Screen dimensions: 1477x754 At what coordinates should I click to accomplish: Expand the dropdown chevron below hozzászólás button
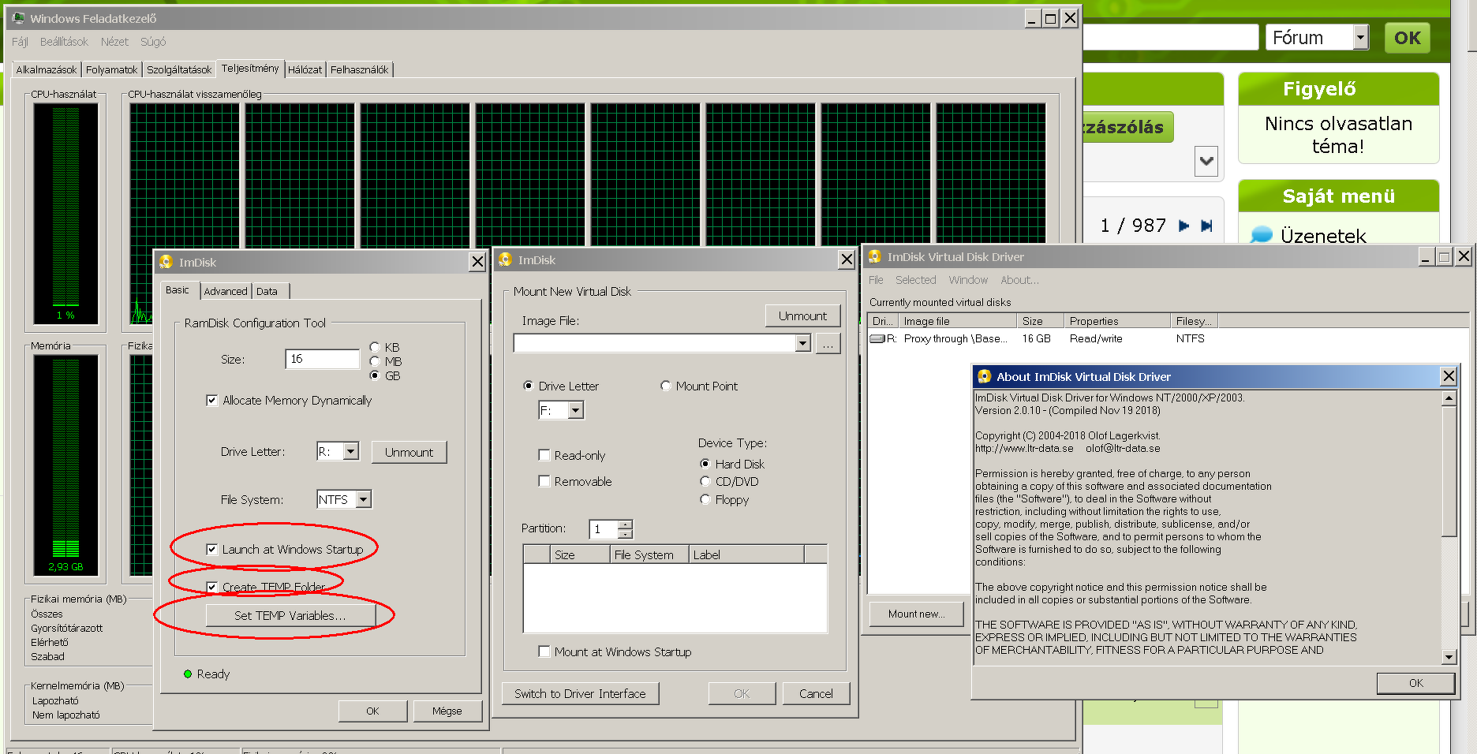click(x=1206, y=162)
